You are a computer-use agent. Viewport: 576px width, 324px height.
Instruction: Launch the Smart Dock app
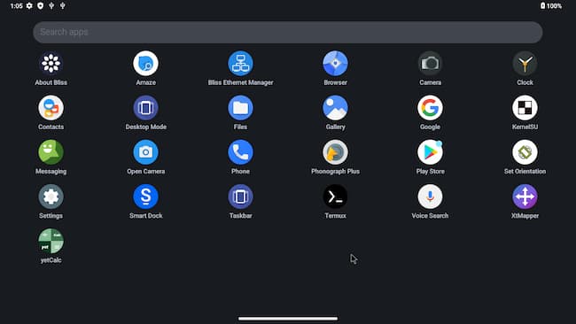(x=146, y=197)
